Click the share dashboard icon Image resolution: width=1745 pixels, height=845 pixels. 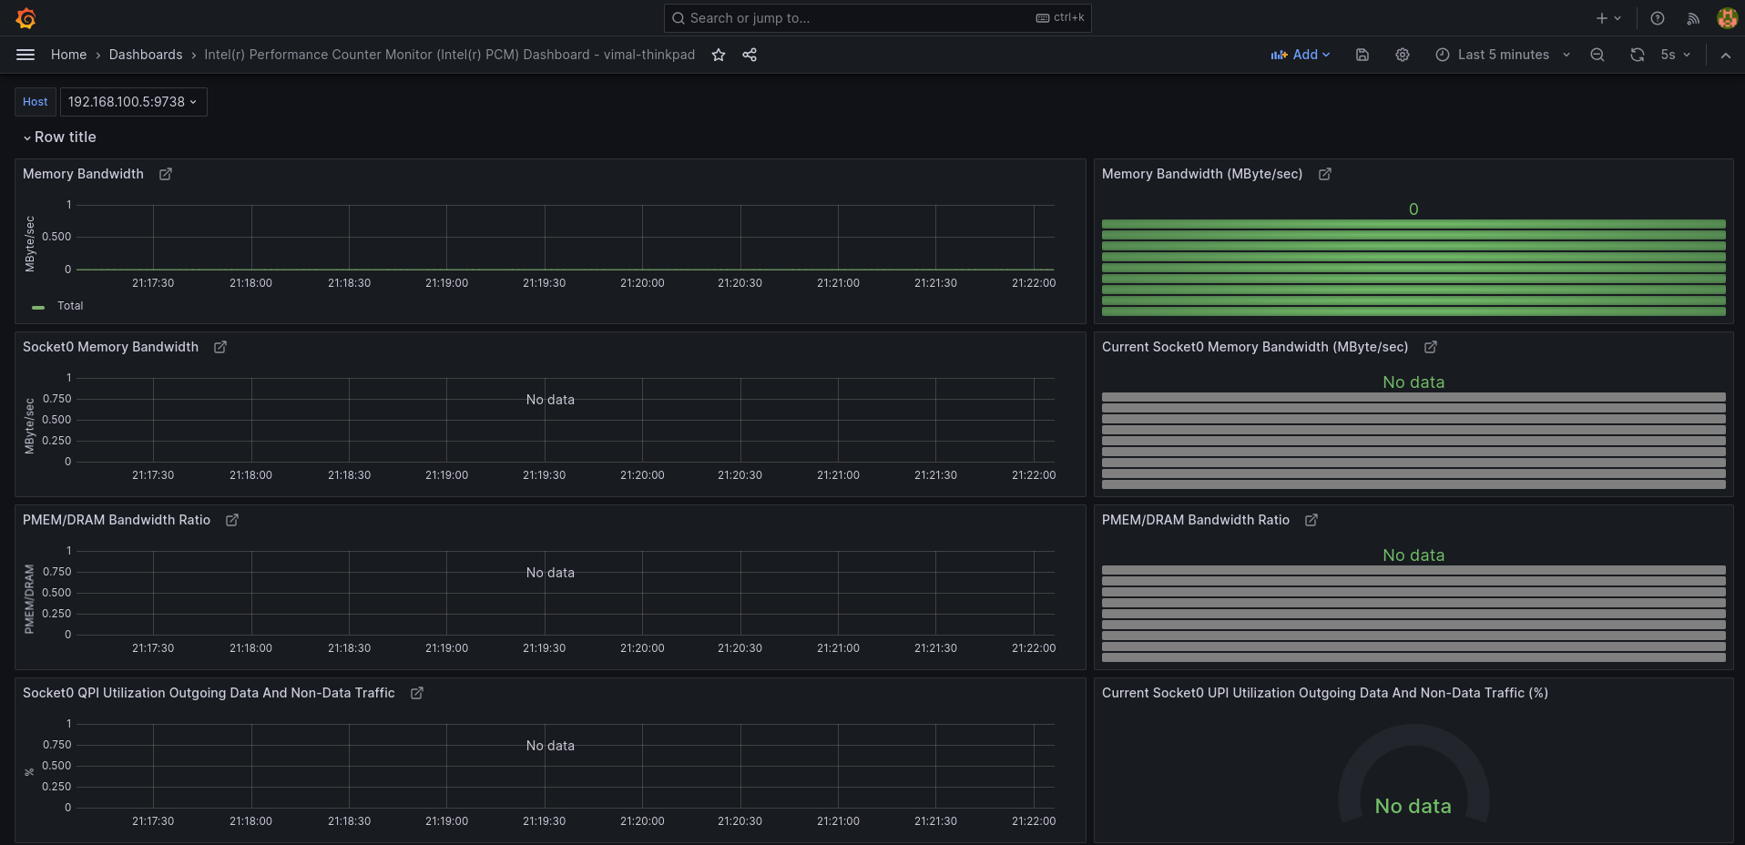point(749,55)
